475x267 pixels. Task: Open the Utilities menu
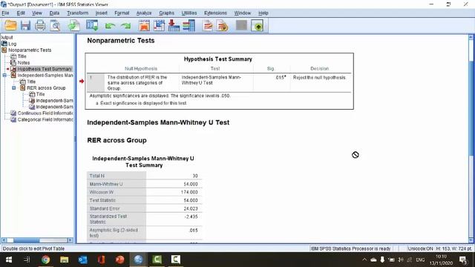pos(189,13)
